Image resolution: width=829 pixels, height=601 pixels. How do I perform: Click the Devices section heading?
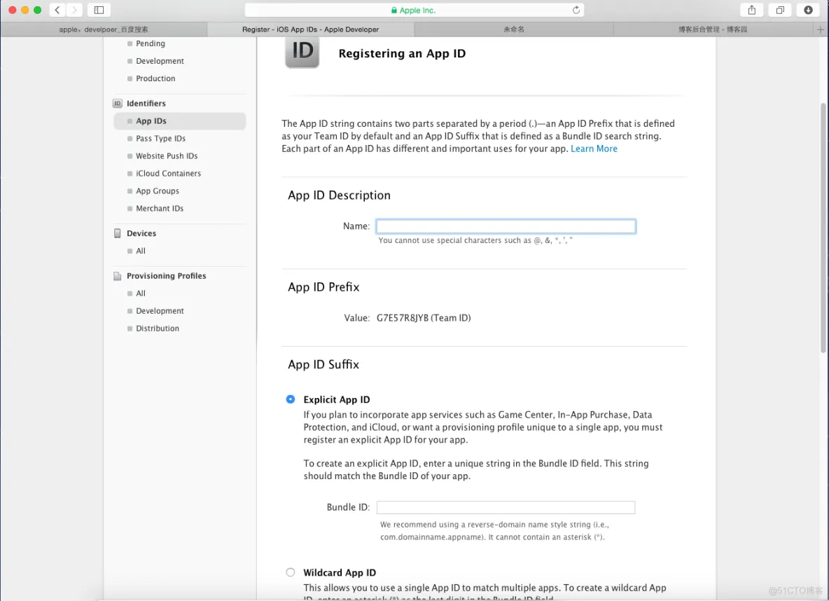point(141,233)
